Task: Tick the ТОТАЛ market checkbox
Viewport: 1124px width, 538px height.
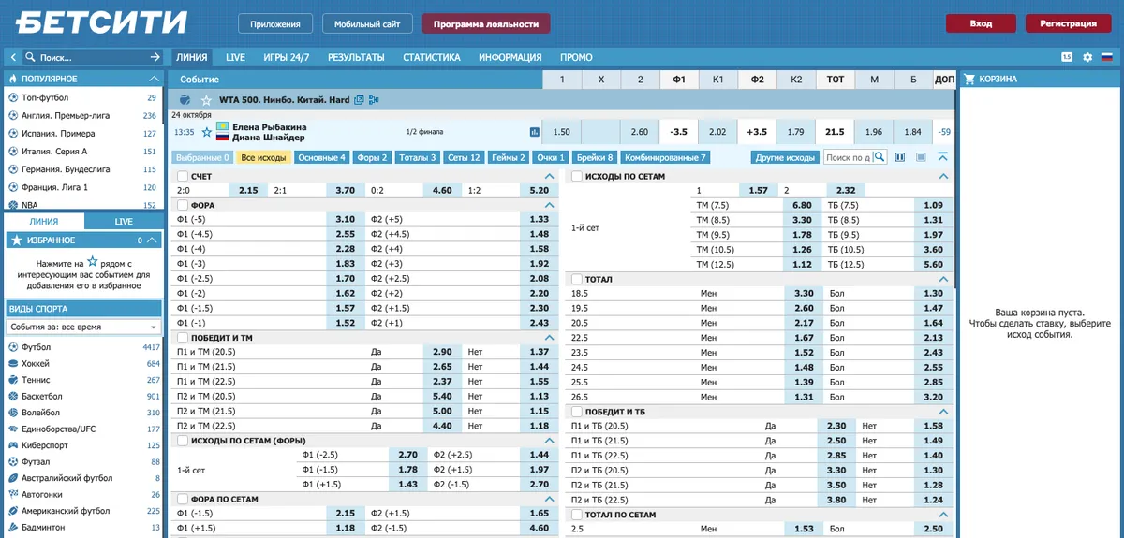Action: [577, 279]
